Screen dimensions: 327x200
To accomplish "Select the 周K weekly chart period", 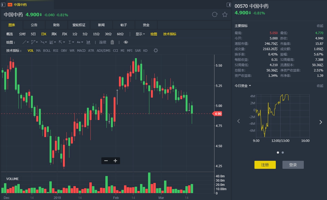I will tap(54, 34).
